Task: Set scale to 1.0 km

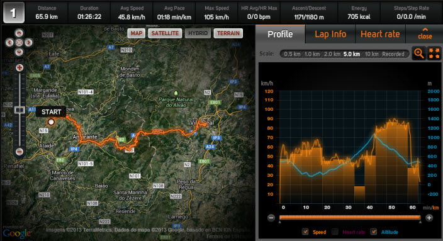Action: (312, 54)
